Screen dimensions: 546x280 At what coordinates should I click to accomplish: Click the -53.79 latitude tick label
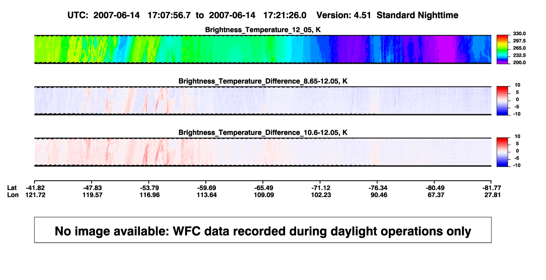point(149,188)
